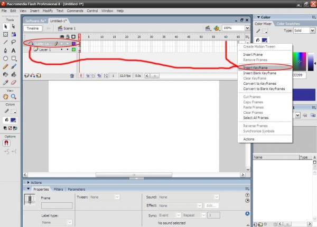Screen dimensions: 317x227
Task: Select the Pen tool
Action: point(6,51)
